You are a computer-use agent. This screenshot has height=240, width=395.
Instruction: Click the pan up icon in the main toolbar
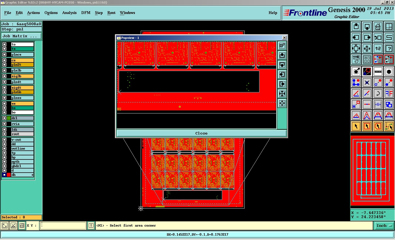point(356,27)
